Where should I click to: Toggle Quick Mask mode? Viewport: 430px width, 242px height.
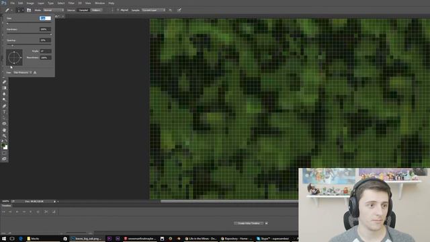click(4, 153)
